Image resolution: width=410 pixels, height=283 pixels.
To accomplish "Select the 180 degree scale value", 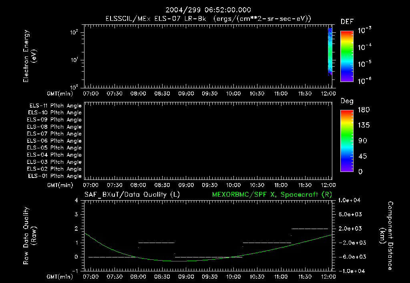I will click(x=364, y=110).
